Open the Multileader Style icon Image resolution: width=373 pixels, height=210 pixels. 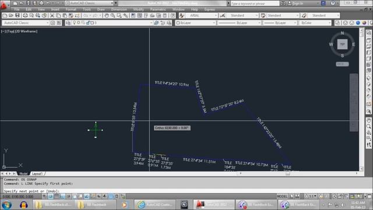(304, 16)
